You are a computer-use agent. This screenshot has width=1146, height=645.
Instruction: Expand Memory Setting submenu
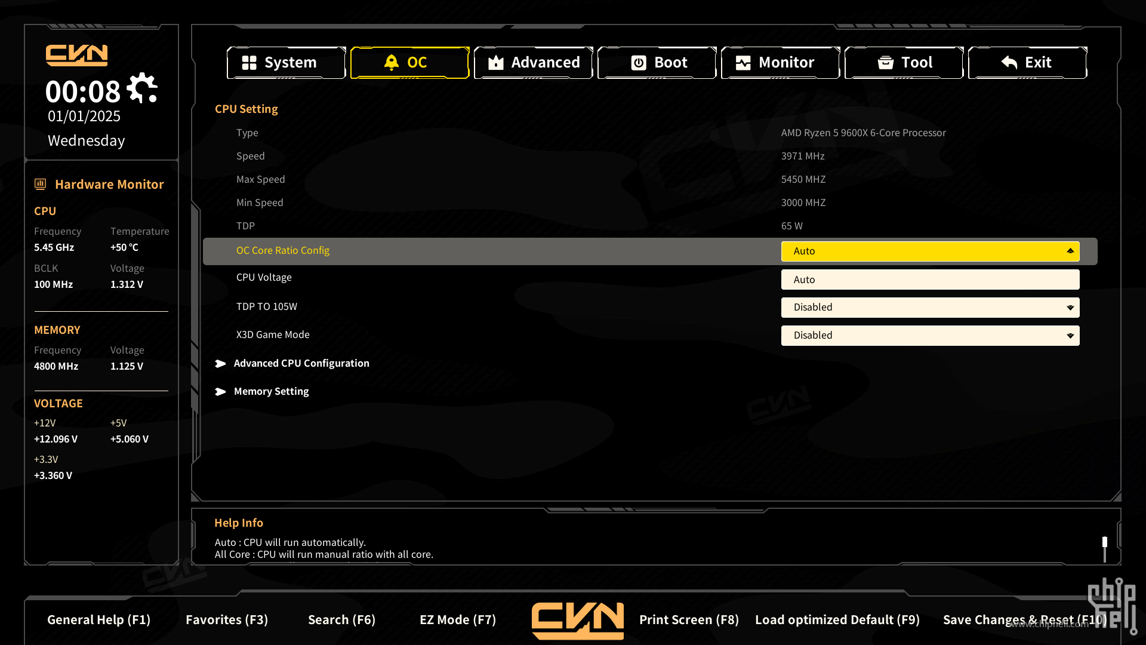272,392
